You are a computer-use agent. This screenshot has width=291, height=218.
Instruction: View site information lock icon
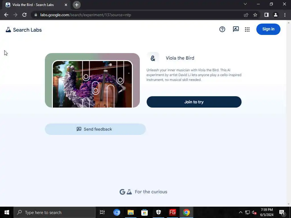[x=36, y=15]
